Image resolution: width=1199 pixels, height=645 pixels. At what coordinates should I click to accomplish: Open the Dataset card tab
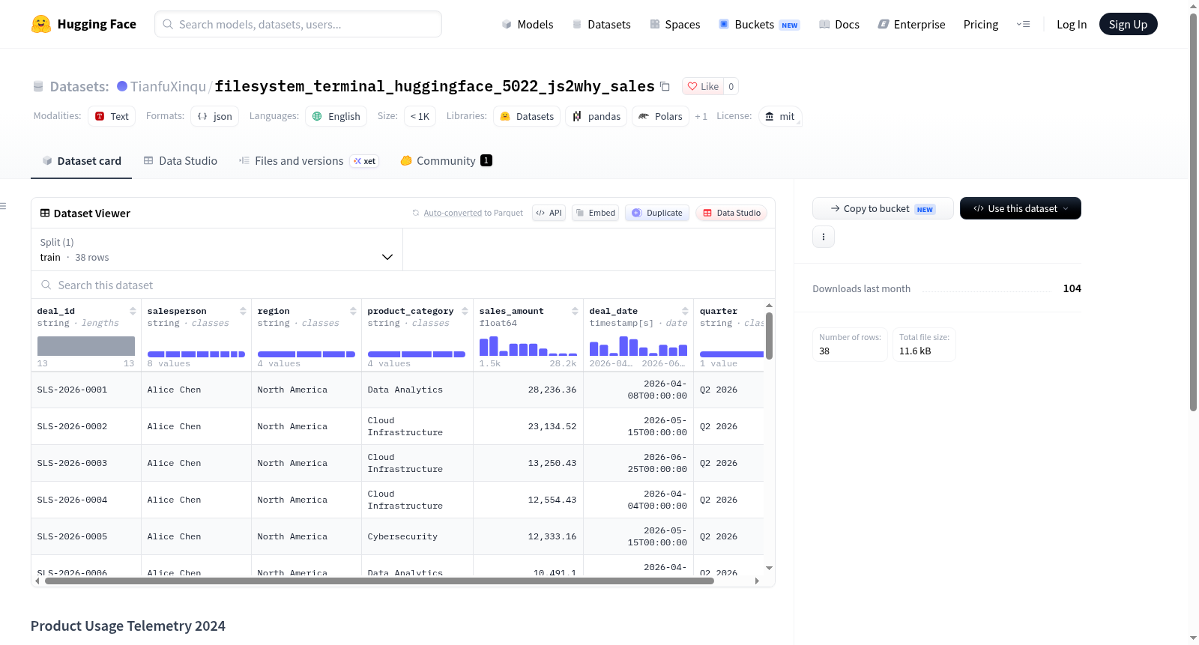point(81,160)
